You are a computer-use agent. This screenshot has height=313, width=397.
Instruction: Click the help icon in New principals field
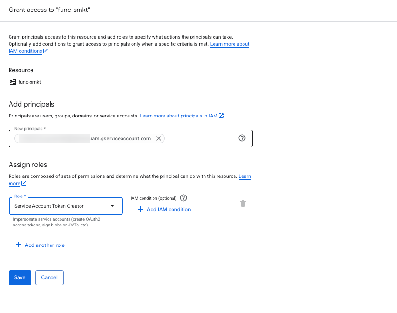tap(242, 138)
